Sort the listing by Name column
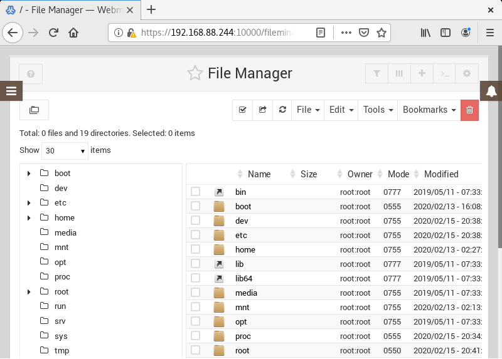The height and width of the screenshot is (359, 502). point(259,174)
